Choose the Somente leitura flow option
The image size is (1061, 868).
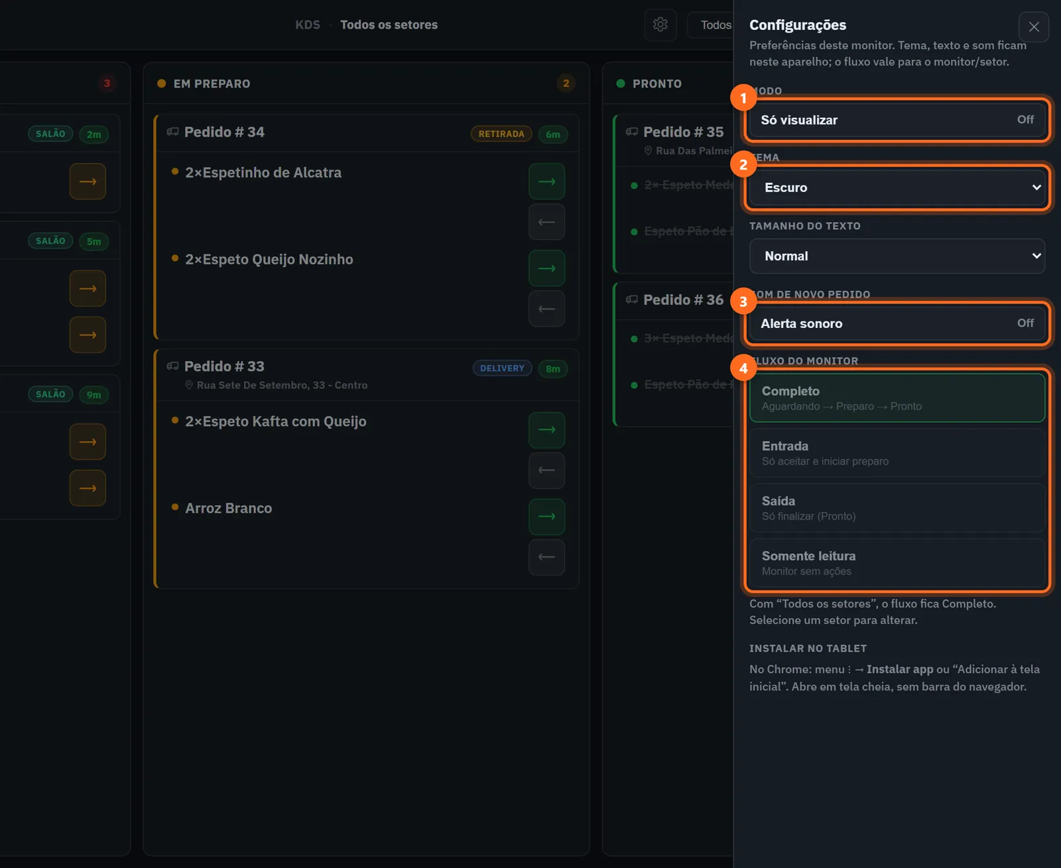897,563
